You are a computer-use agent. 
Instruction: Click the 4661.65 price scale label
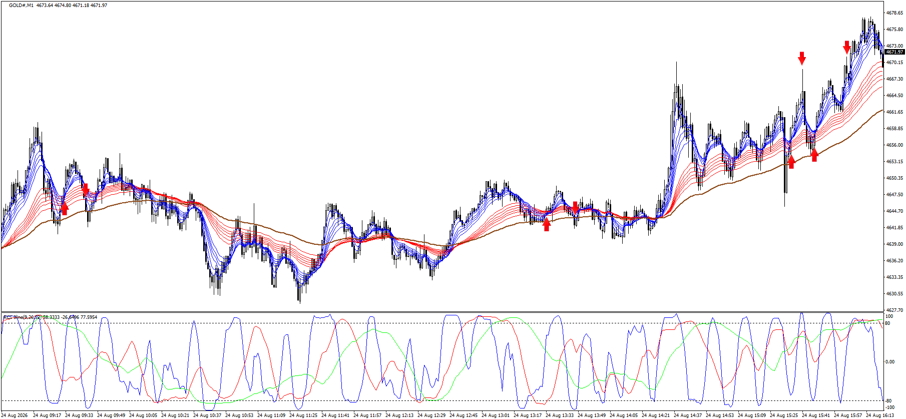coord(894,112)
